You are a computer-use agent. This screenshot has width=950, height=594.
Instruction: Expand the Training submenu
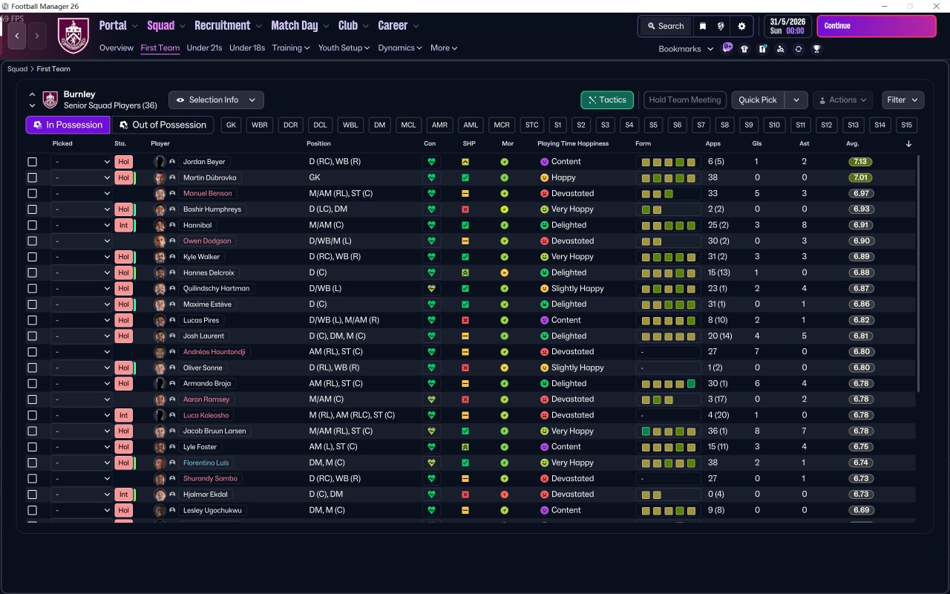tap(291, 48)
